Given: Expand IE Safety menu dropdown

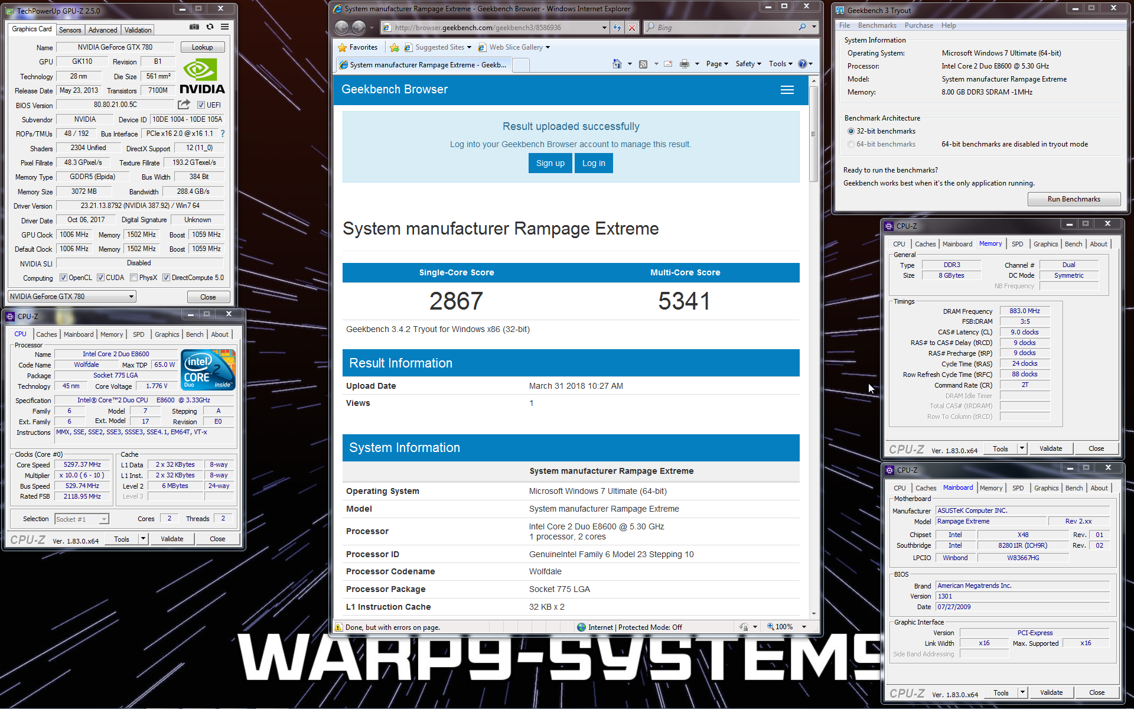Looking at the screenshot, I should click(748, 64).
